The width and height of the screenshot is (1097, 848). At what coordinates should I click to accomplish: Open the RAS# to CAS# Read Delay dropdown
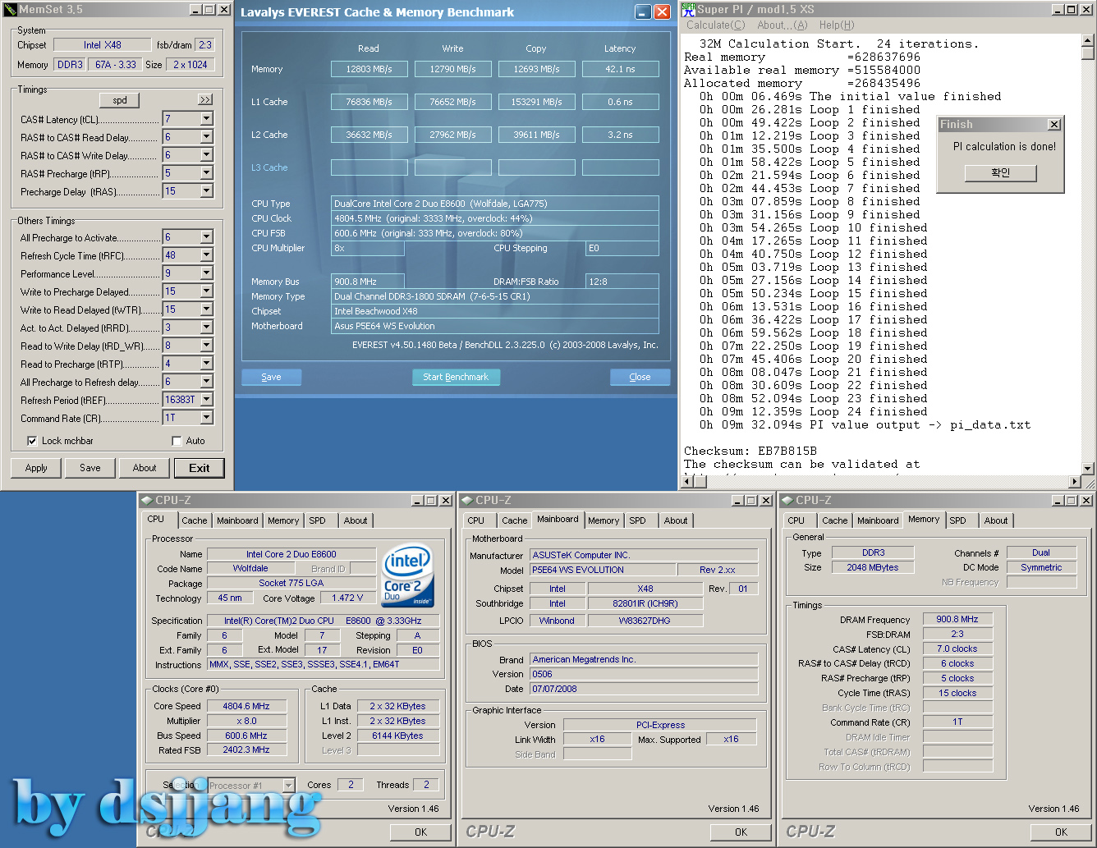(206, 137)
